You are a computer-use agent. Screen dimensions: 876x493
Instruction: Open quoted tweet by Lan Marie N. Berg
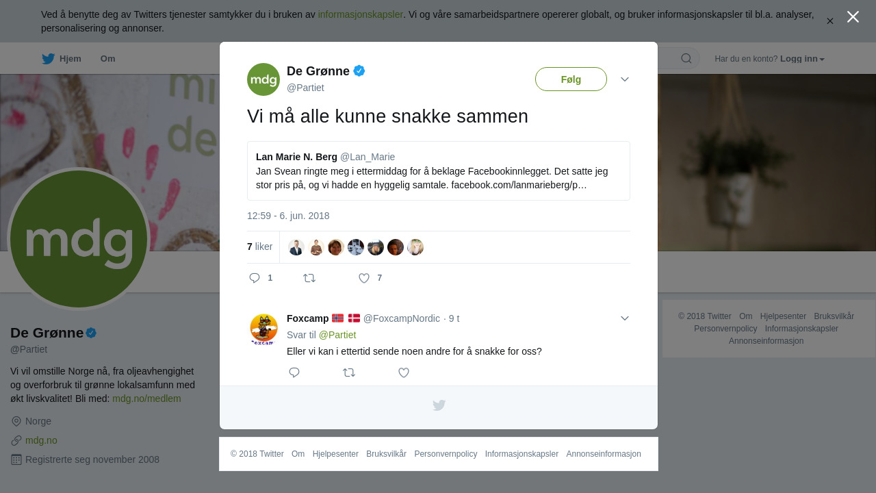pos(438,171)
